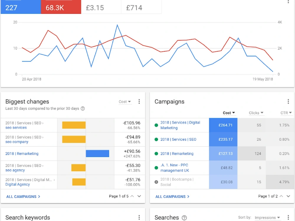Open 2018 | Remarketing in Biggest changes
Screen dimensions: 295x221
pyautogui.click(x=22, y=154)
